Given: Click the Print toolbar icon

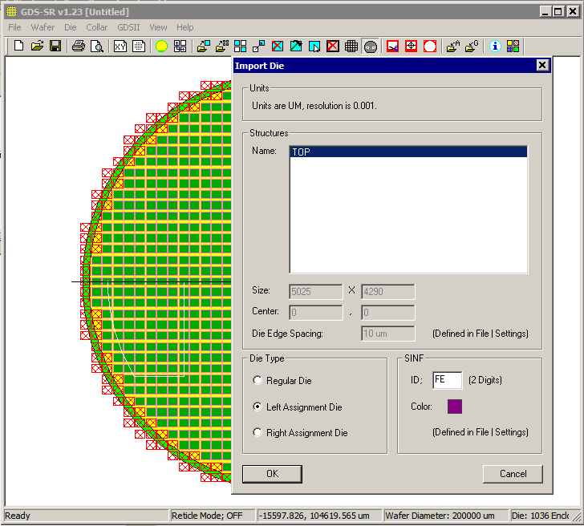Looking at the screenshot, I should (x=79, y=47).
